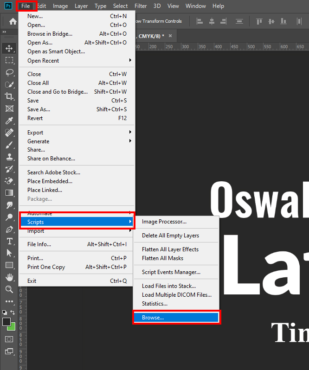The image size is (309, 370).
Task: Select the Crop tool
Action: pyautogui.click(x=9, y=96)
